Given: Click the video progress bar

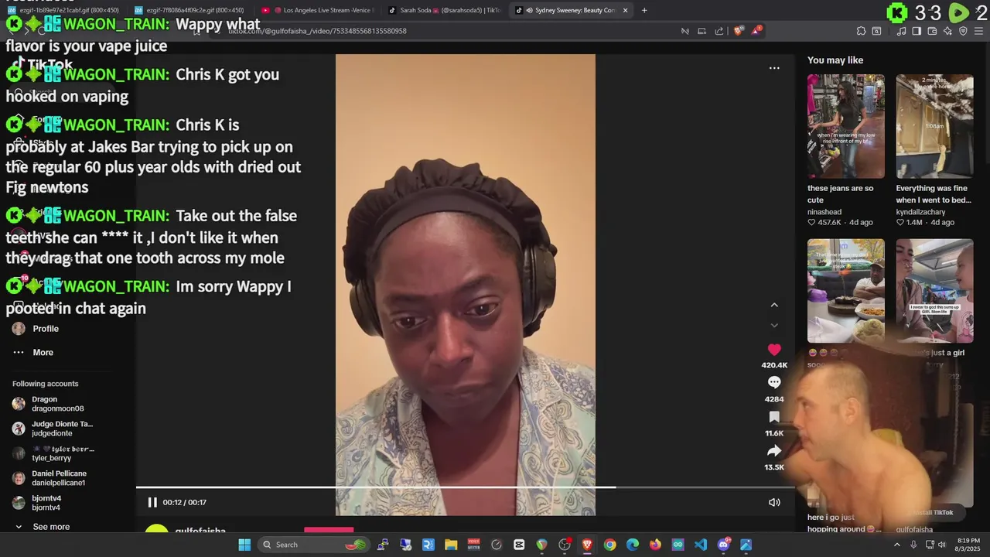Looking at the screenshot, I should [466, 487].
